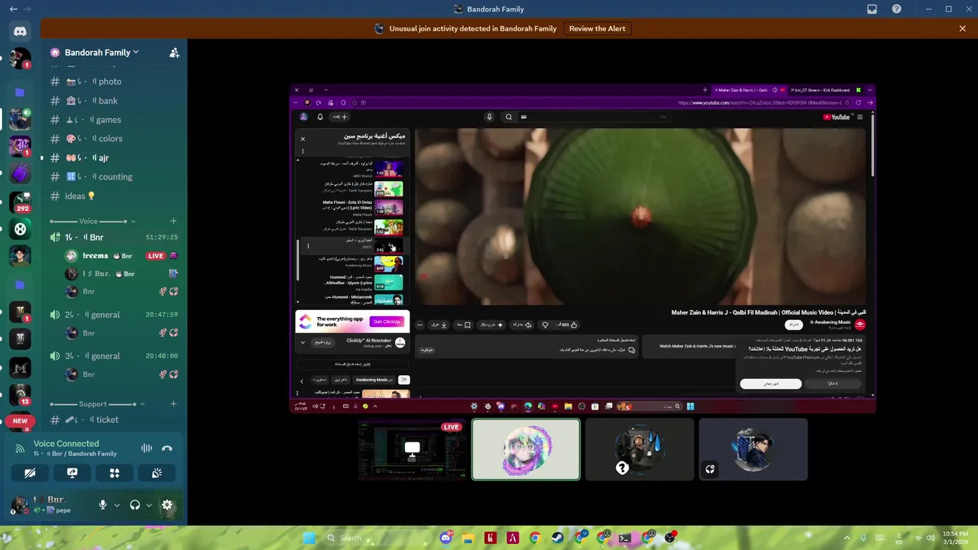Open the Discord inbox icon
978x550 pixels.
(x=872, y=9)
